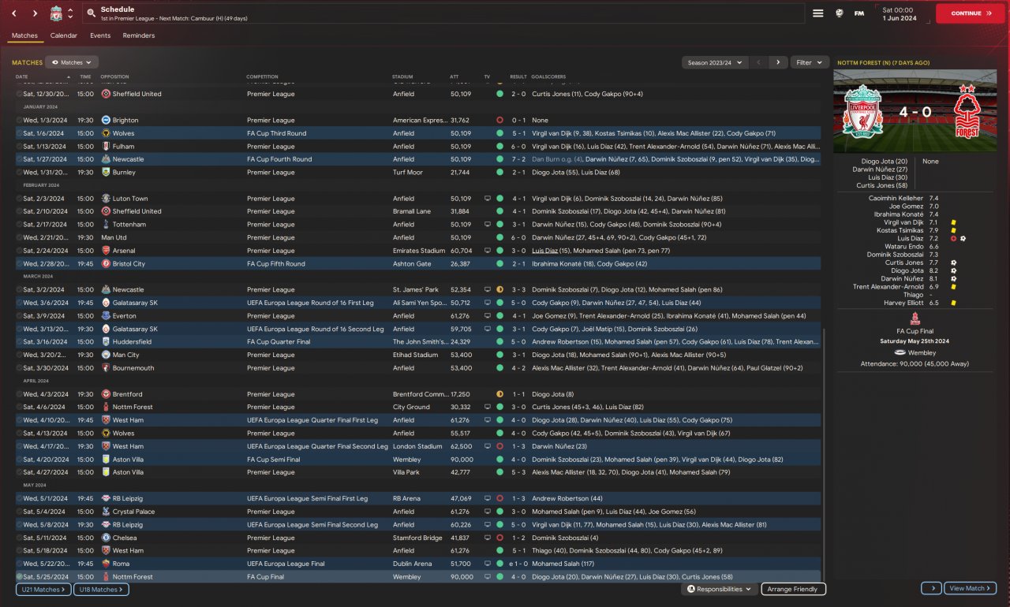Click the FA Cup Semi Final competition cell
1010x607 pixels.
tap(274, 460)
